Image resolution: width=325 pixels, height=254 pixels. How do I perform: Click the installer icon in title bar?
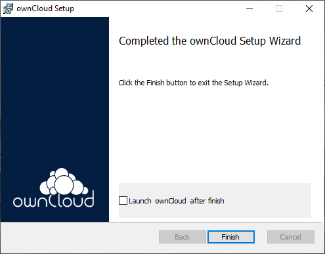[8, 9]
